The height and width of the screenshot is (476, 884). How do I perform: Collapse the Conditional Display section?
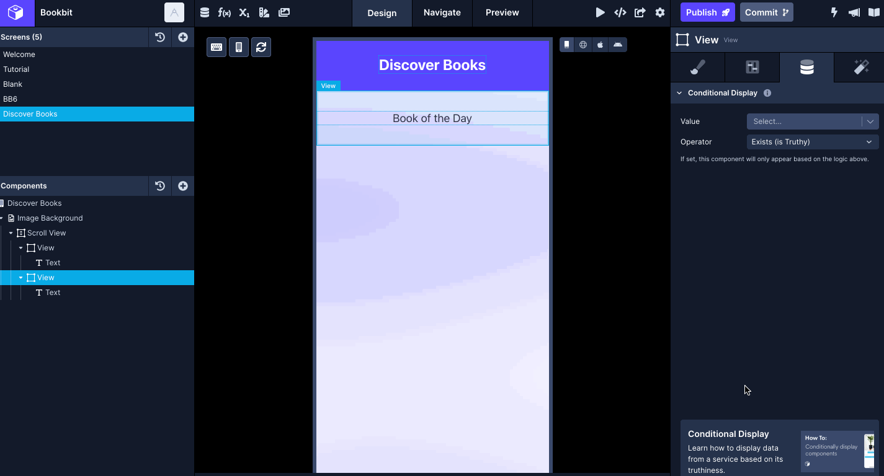679,93
